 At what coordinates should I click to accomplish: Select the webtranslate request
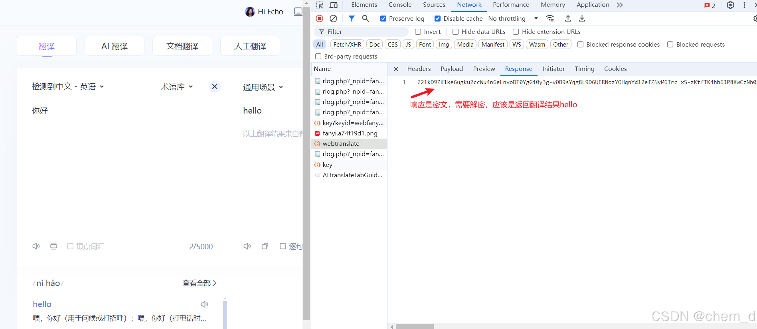pyautogui.click(x=341, y=144)
